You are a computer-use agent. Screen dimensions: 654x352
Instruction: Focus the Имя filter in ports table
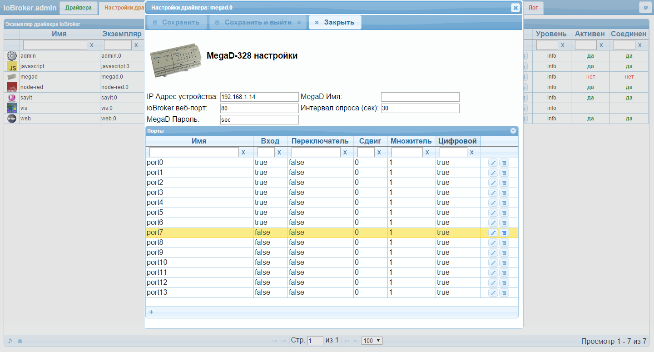tap(194, 152)
